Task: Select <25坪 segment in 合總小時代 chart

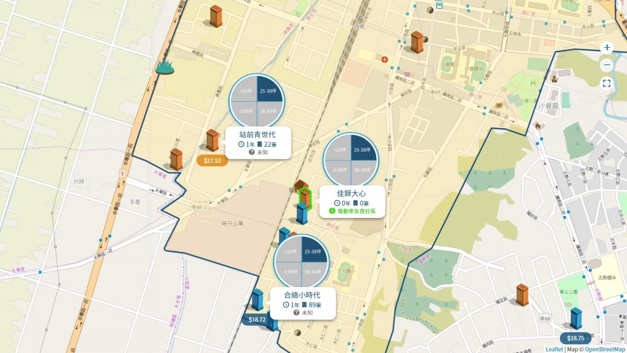Action: point(289,249)
